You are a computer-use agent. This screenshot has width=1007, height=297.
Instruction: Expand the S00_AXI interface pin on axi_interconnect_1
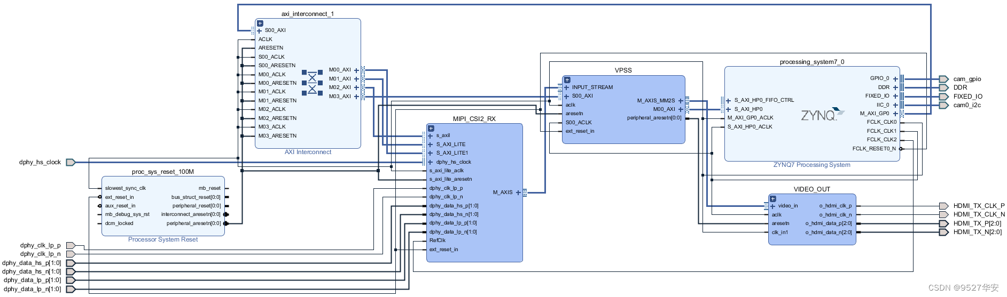point(260,30)
